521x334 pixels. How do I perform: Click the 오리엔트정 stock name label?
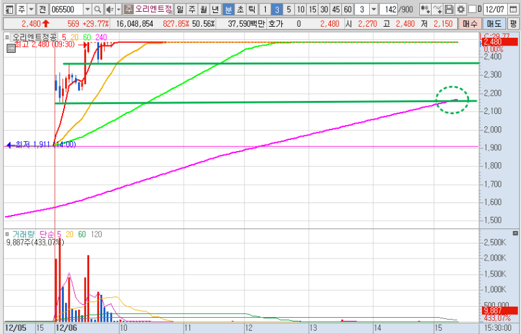[153, 9]
